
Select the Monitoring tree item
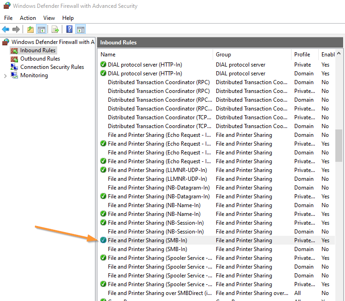tap(34, 75)
